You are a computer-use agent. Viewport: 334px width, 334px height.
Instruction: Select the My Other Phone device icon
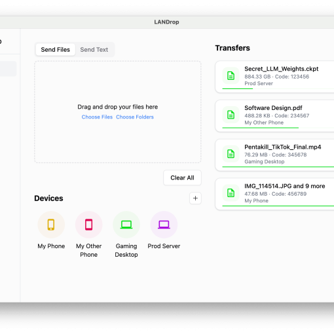coord(88,225)
